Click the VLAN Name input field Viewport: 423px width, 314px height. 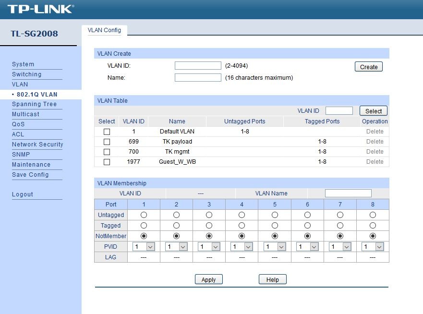(x=348, y=193)
